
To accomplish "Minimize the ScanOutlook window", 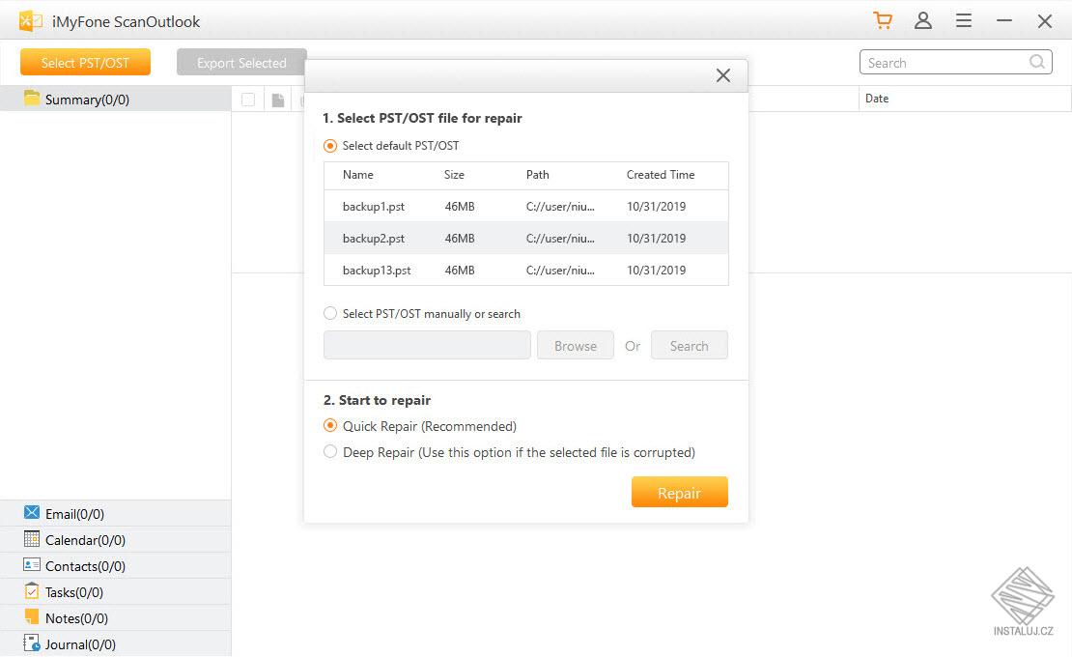I will click(1004, 21).
